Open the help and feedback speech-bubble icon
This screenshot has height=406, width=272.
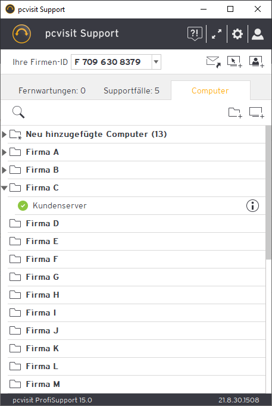(x=195, y=34)
